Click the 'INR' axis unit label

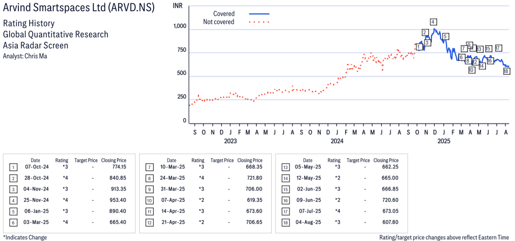click(x=178, y=6)
